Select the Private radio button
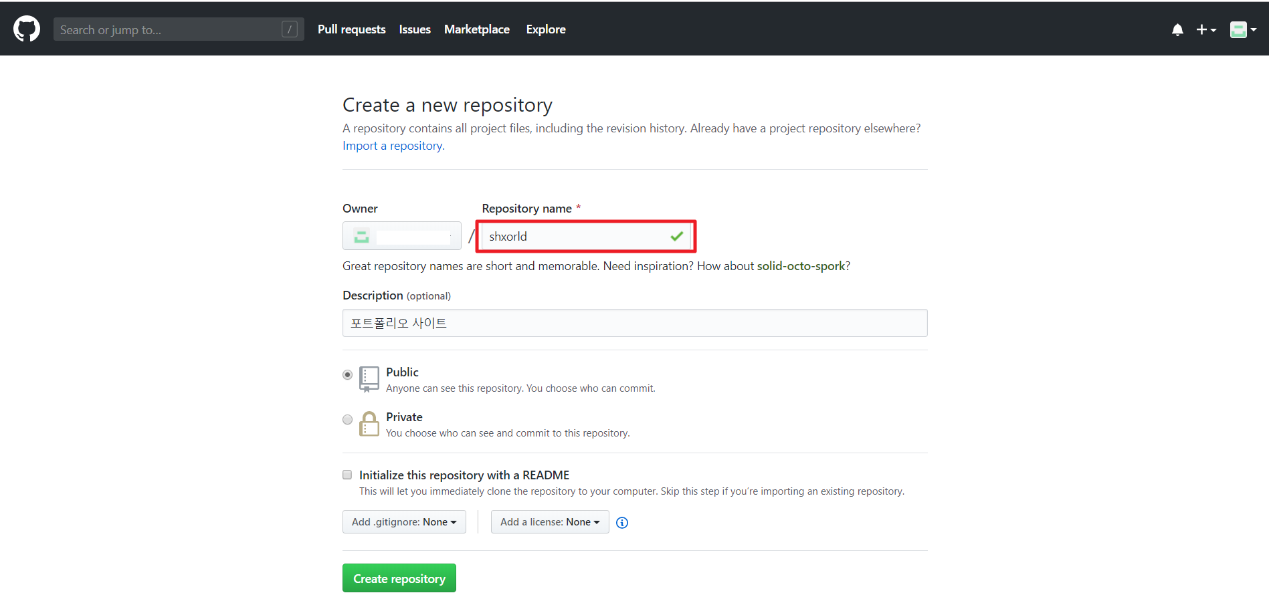This screenshot has width=1269, height=605. 347,419
